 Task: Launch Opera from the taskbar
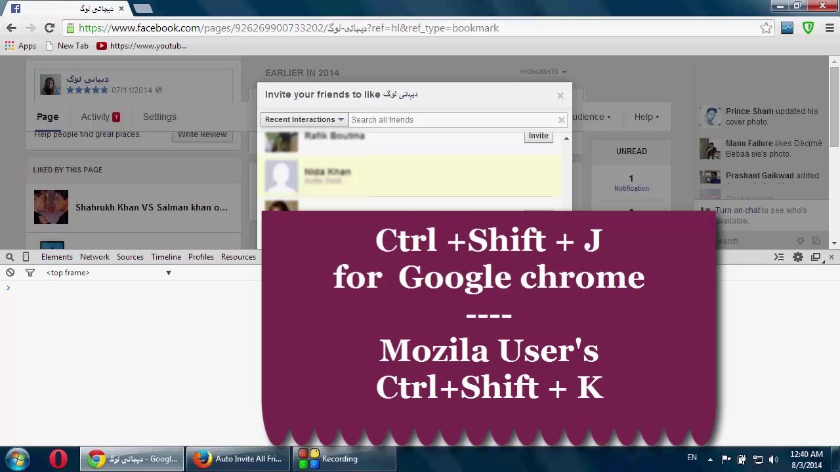[58, 459]
